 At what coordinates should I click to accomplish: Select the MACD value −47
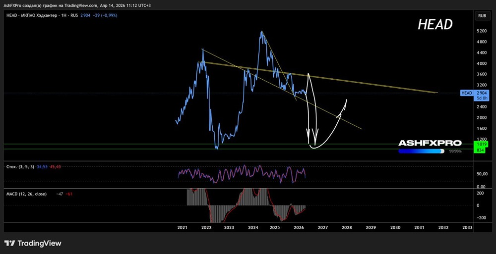[x=59, y=194]
